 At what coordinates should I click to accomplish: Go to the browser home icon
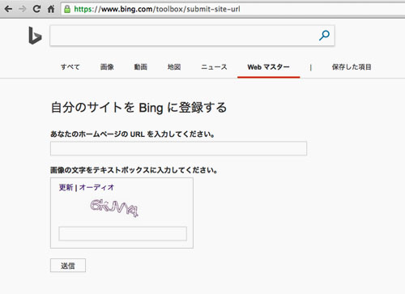51,9
